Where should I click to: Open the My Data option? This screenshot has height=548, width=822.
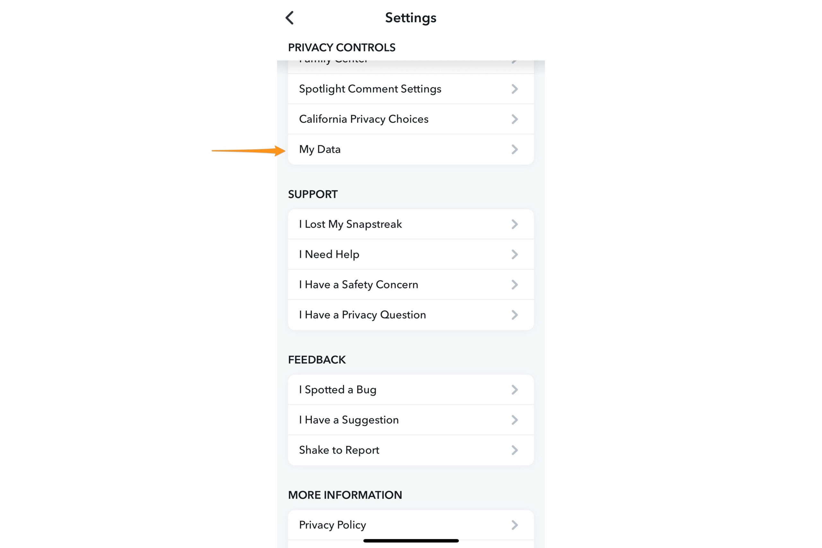click(x=320, y=149)
